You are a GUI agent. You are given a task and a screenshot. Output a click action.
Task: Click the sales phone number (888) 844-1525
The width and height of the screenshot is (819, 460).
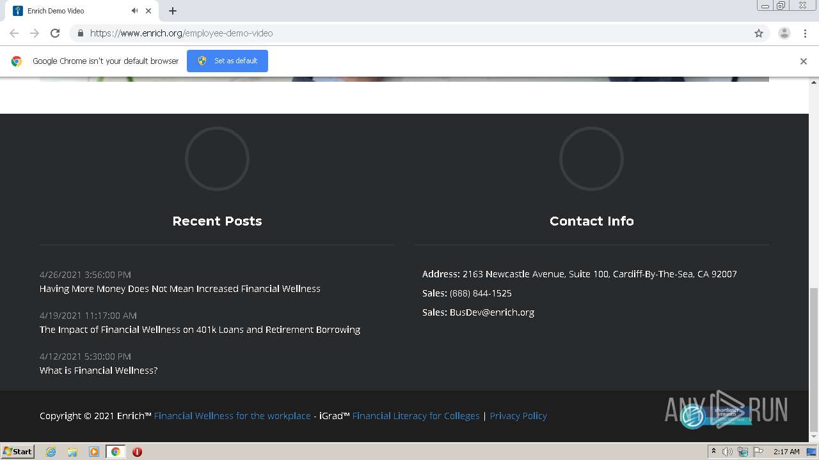pyautogui.click(x=481, y=293)
